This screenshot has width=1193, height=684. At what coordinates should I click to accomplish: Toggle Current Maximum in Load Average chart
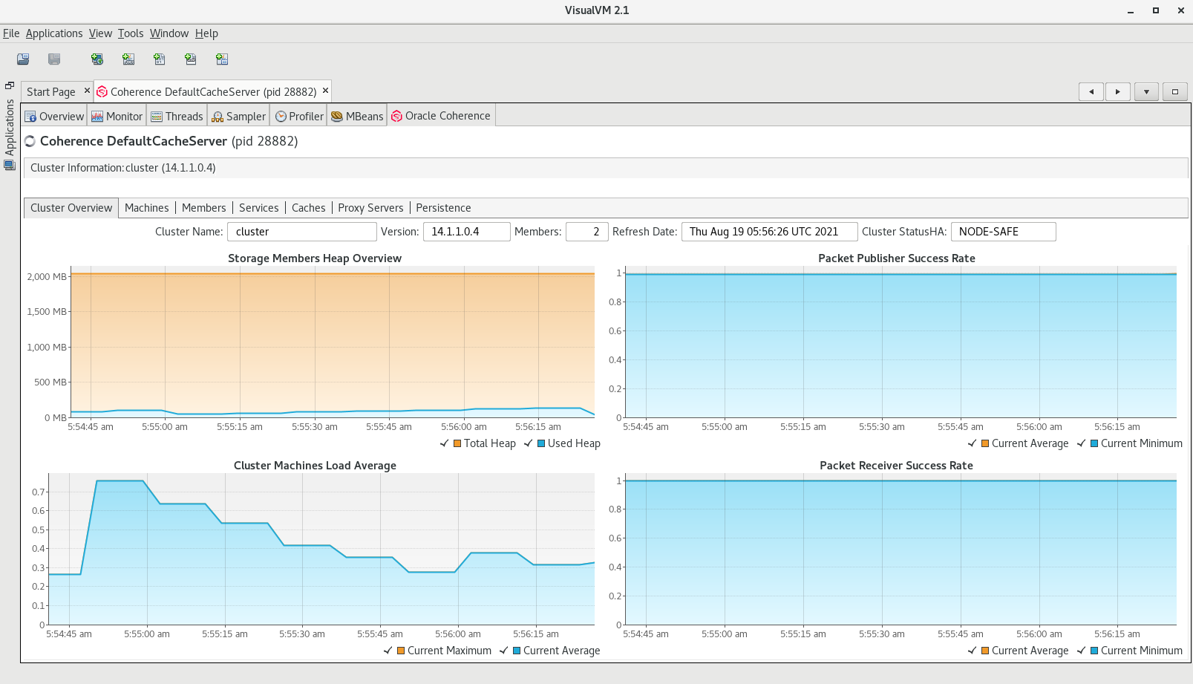[388, 651]
